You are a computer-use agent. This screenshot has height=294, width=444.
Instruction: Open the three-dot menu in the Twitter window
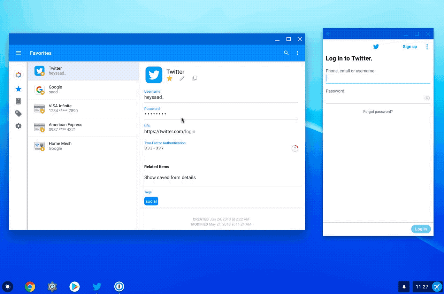point(427,46)
